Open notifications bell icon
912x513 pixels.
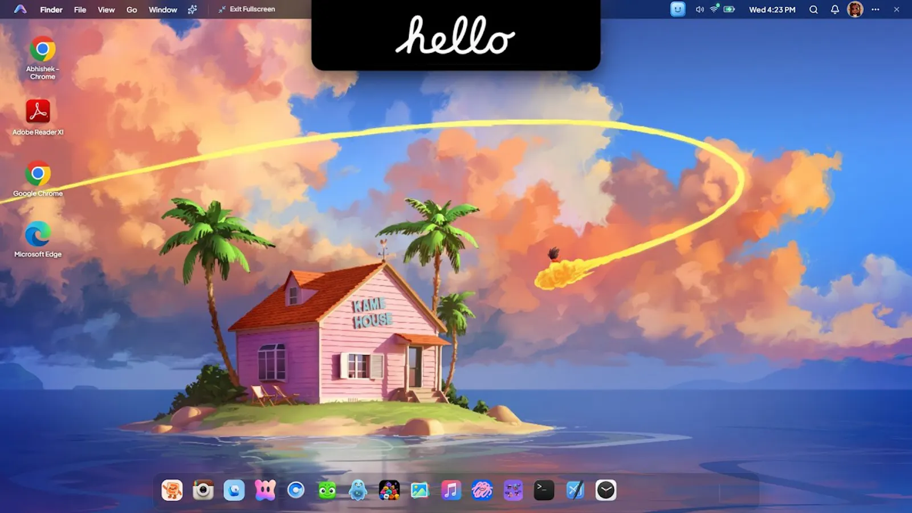click(x=835, y=10)
